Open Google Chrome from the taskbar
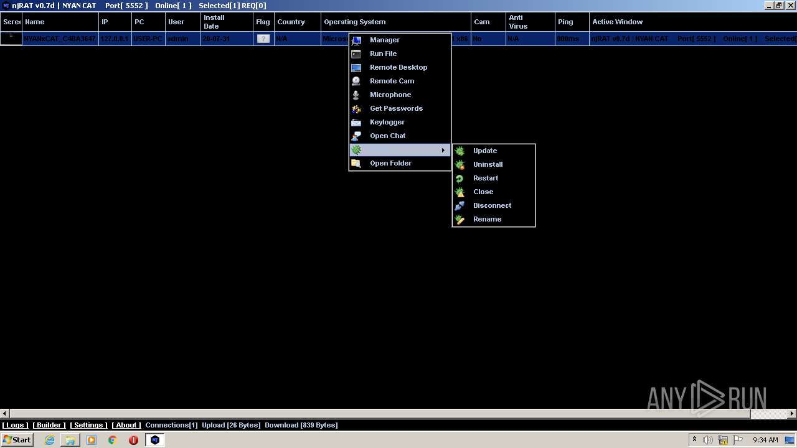Viewport: 797px width, 448px height. pyautogui.click(x=113, y=440)
